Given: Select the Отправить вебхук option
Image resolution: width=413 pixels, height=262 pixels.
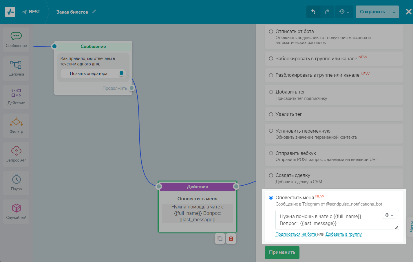Looking at the screenshot, I should click(x=334, y=156).
